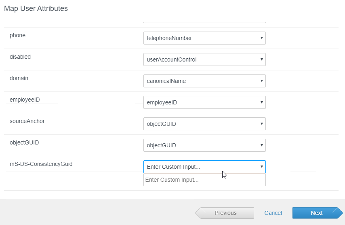
Task: Click the arrow on the telephoneNumber select
Action: coord(262,38)
